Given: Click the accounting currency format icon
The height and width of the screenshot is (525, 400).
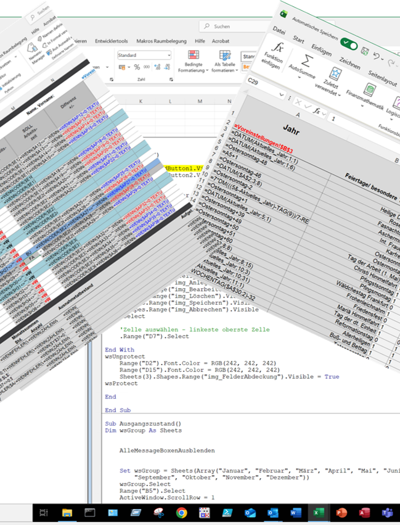Looking at the screenshot, I should click(x=122, y=67).
